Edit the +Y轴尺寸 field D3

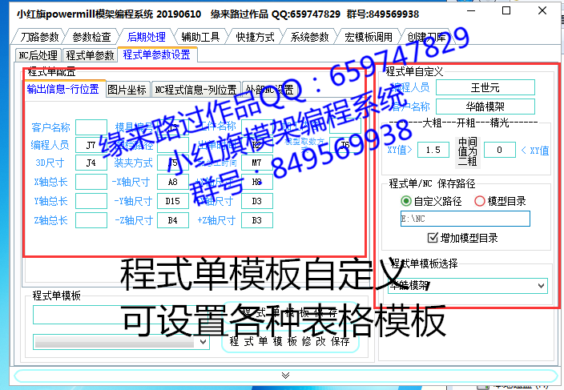[x=257, y=201]
